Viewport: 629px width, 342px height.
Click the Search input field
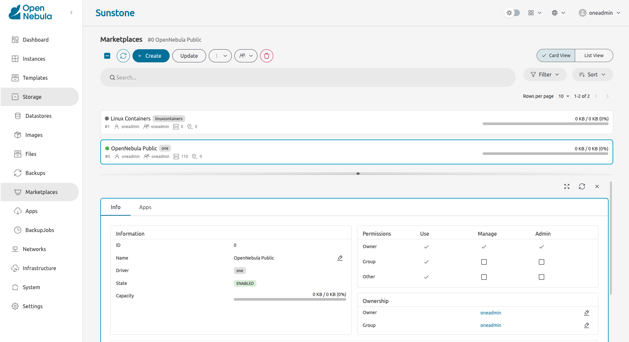[307, 77]
